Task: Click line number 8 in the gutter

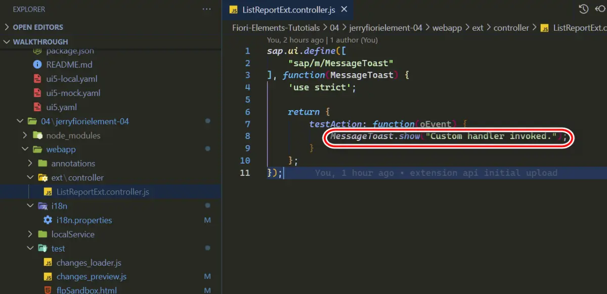Action: 247,136
